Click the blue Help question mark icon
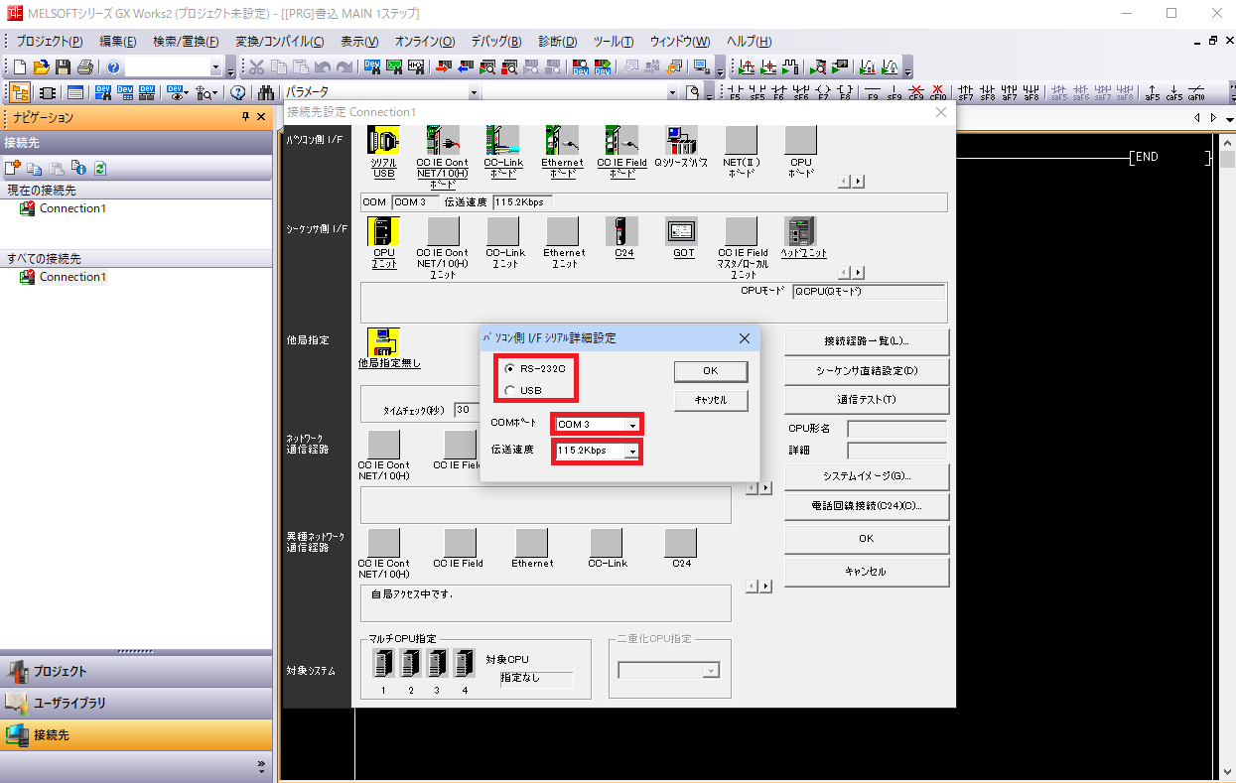Viewport: 1236px width, 783px height. point(113,67)
